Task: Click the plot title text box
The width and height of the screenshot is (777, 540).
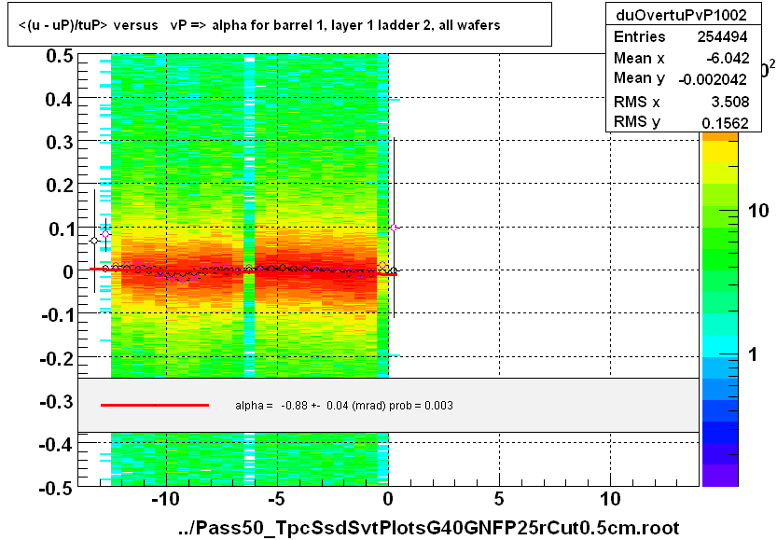Action: click(x=280, y=24)
